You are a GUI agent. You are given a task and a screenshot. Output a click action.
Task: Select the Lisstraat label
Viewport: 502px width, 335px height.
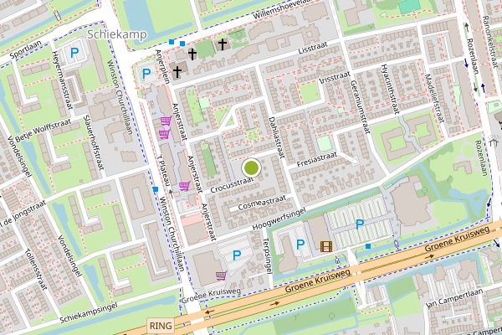[x=313, y=48]
